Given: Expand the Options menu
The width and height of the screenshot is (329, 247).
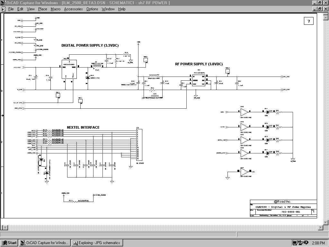Looking at the screenshot, I should click(x=92, y=9).
